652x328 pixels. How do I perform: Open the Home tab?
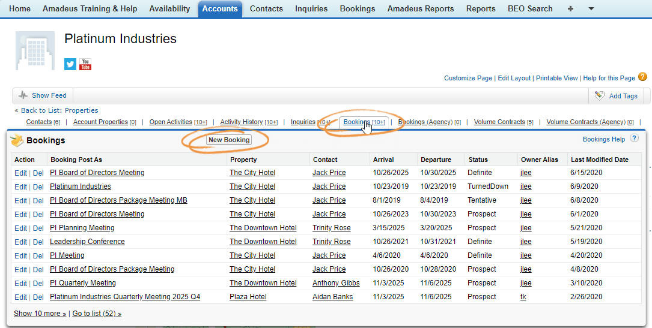tap(20, 9)
